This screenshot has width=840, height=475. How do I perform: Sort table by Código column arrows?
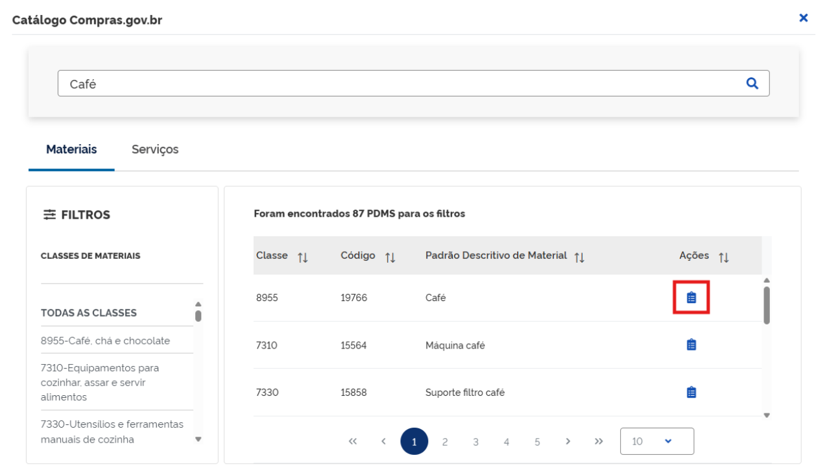tap(390, 257)
